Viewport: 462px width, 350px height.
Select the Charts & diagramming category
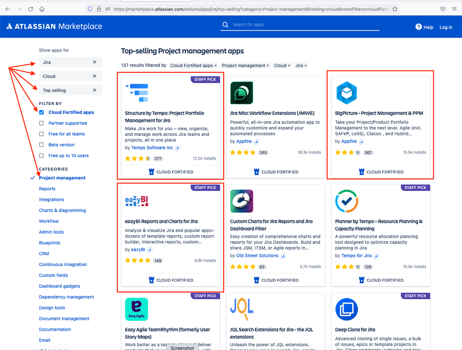coord(62,210)
